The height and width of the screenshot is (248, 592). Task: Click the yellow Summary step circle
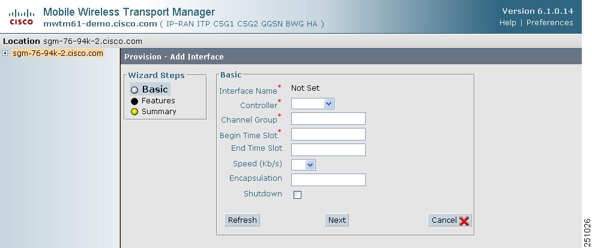tap(134, 112)
